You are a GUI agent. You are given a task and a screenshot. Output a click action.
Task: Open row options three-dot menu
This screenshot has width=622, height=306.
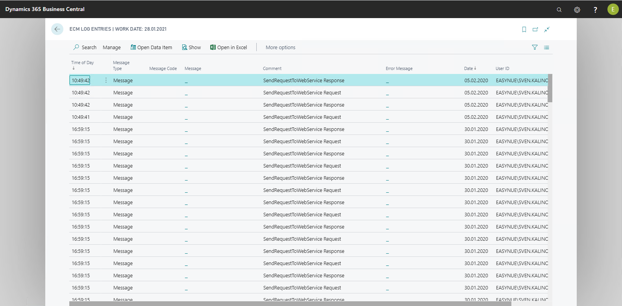tap(106, 80)
